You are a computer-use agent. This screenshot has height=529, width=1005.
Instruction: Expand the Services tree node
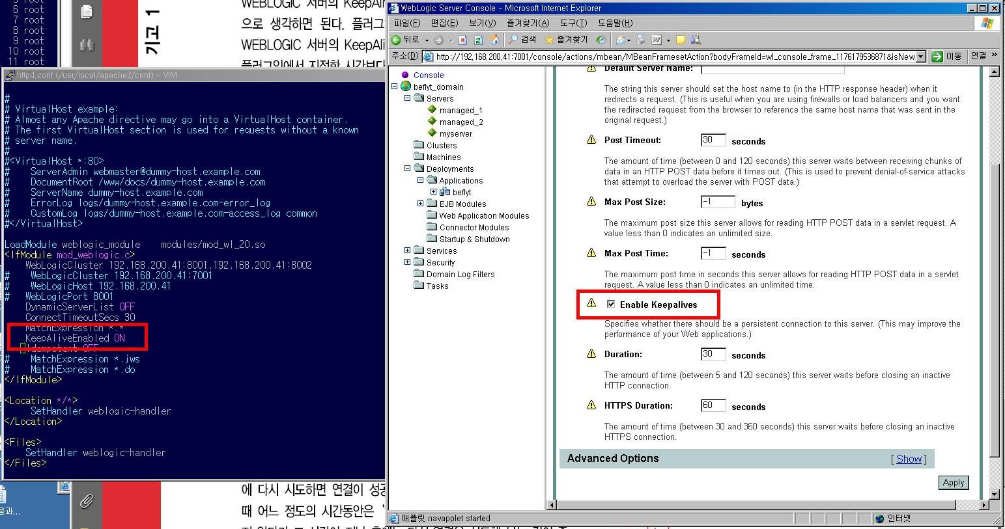point(408,251)
